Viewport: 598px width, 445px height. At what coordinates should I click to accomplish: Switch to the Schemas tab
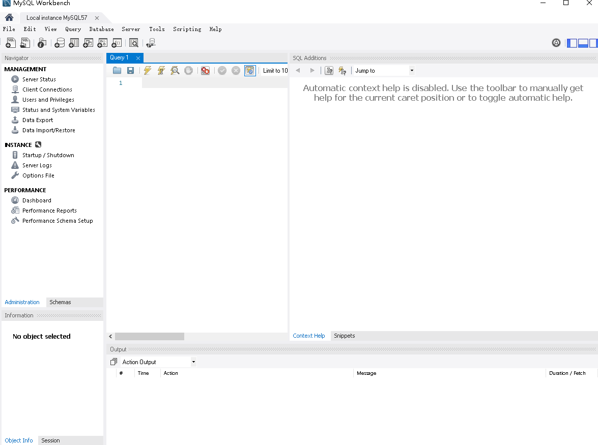click(x=60, y=302)
